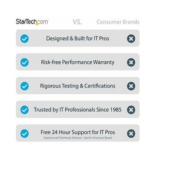Select the Rigorous Testing & Certifications text
The image size is (170, 170).
(78, 86)
